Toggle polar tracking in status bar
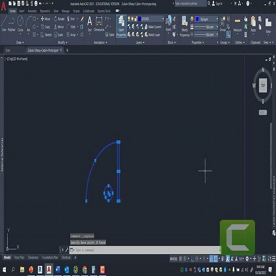Screen dimensions: 276x276 [196, 259]
